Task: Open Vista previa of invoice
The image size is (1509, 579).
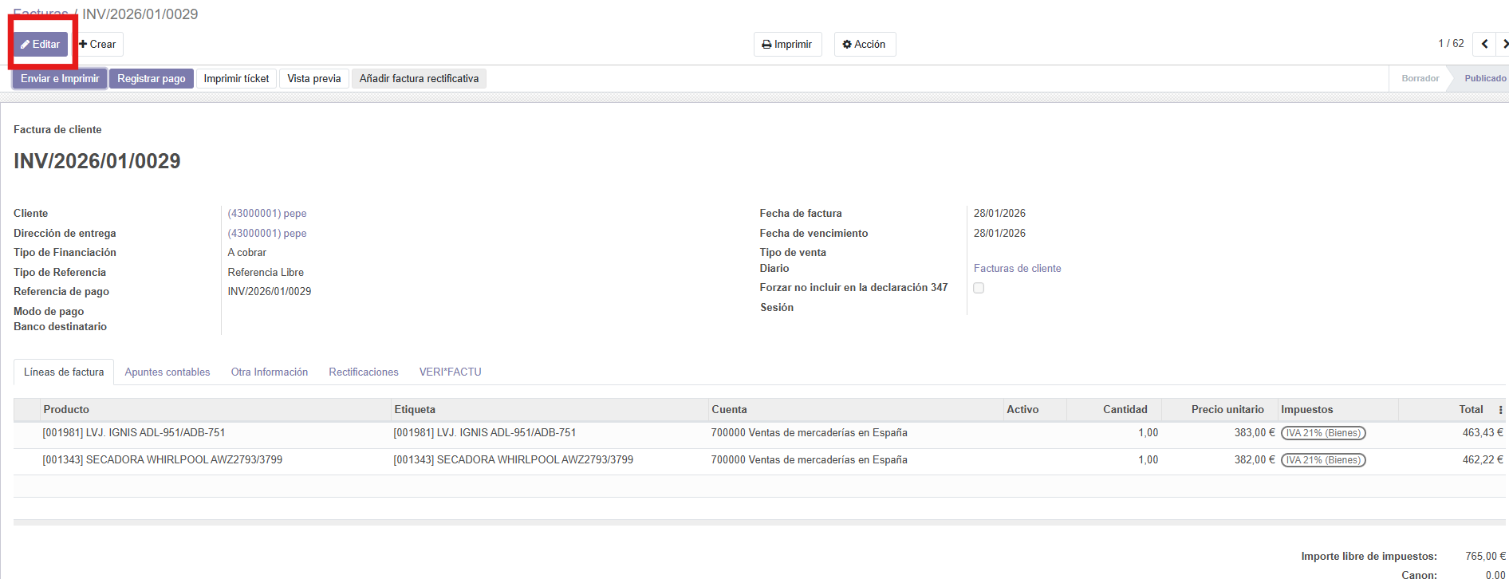Action: (313, 79)
